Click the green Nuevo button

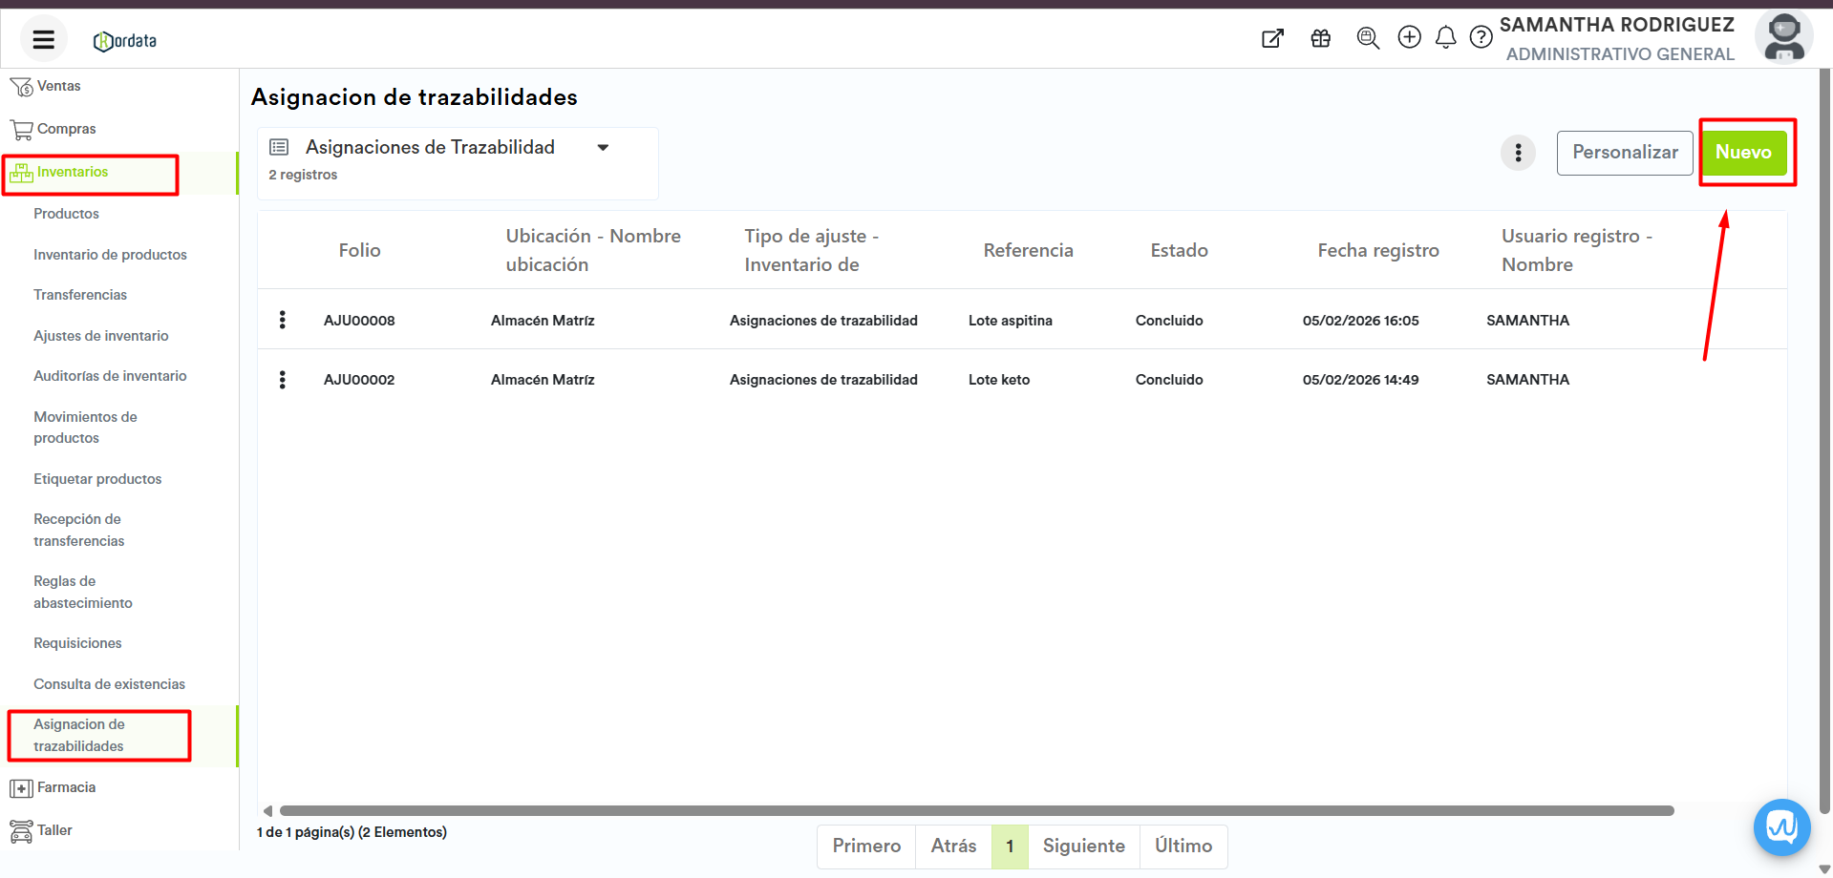(1742, 153)
